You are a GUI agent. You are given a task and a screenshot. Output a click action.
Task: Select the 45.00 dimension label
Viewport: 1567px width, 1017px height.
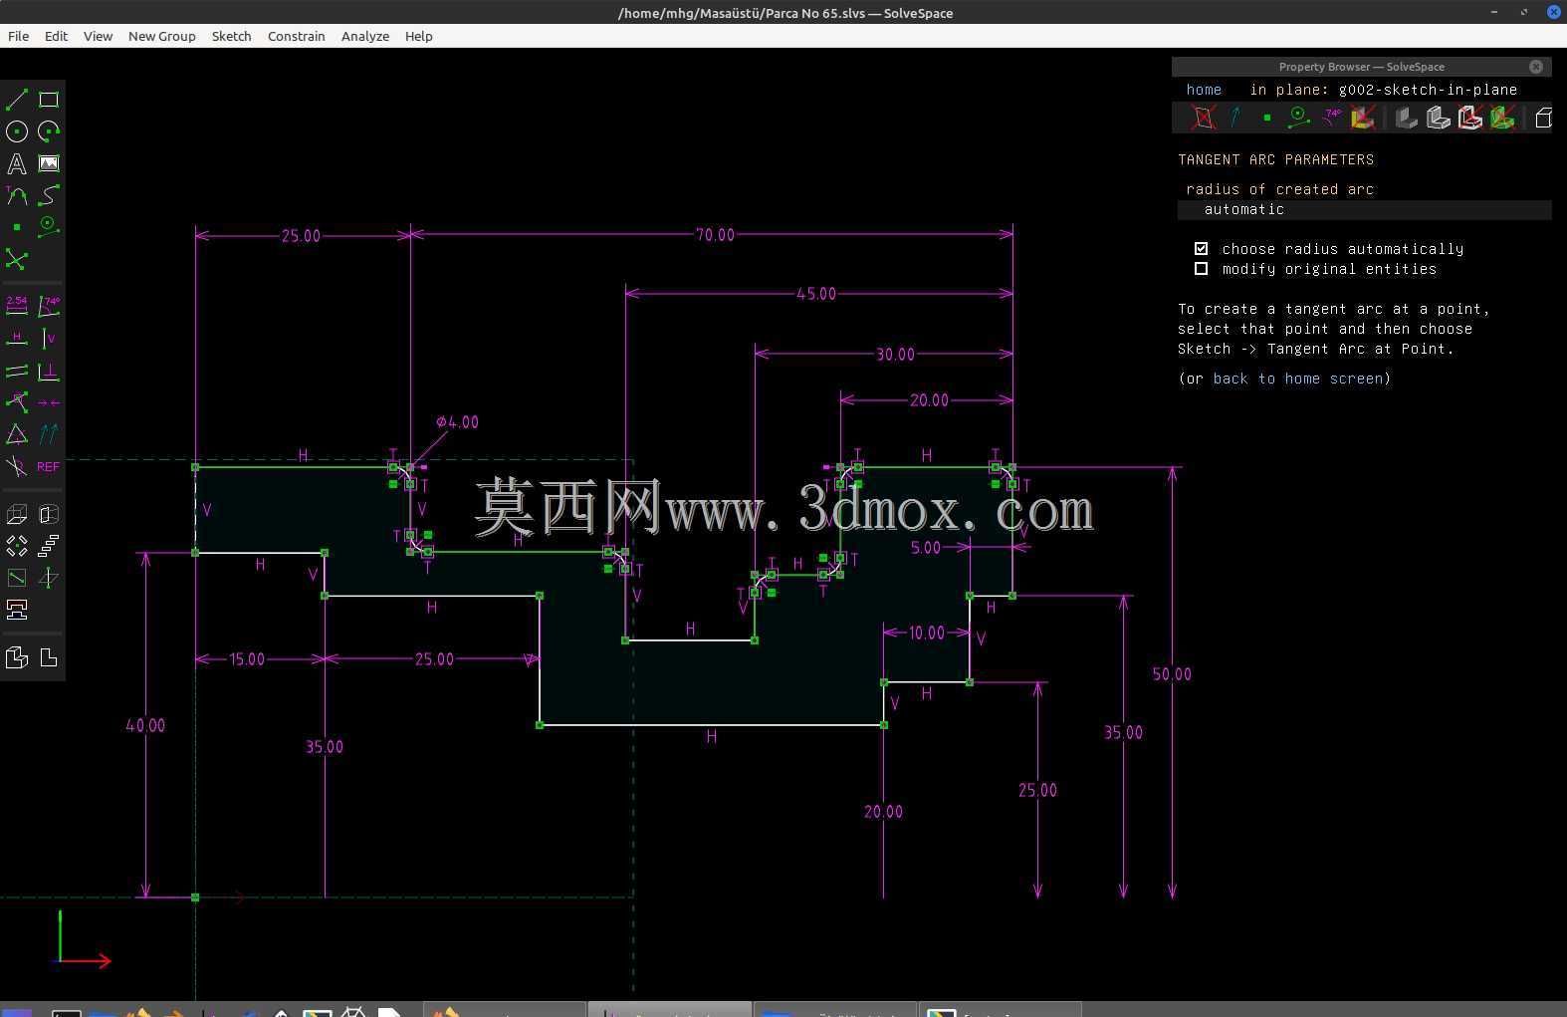click(816, 294)
